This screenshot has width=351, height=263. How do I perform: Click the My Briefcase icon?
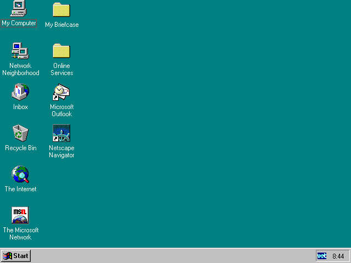pyautogui.click(x=61, y=10)
